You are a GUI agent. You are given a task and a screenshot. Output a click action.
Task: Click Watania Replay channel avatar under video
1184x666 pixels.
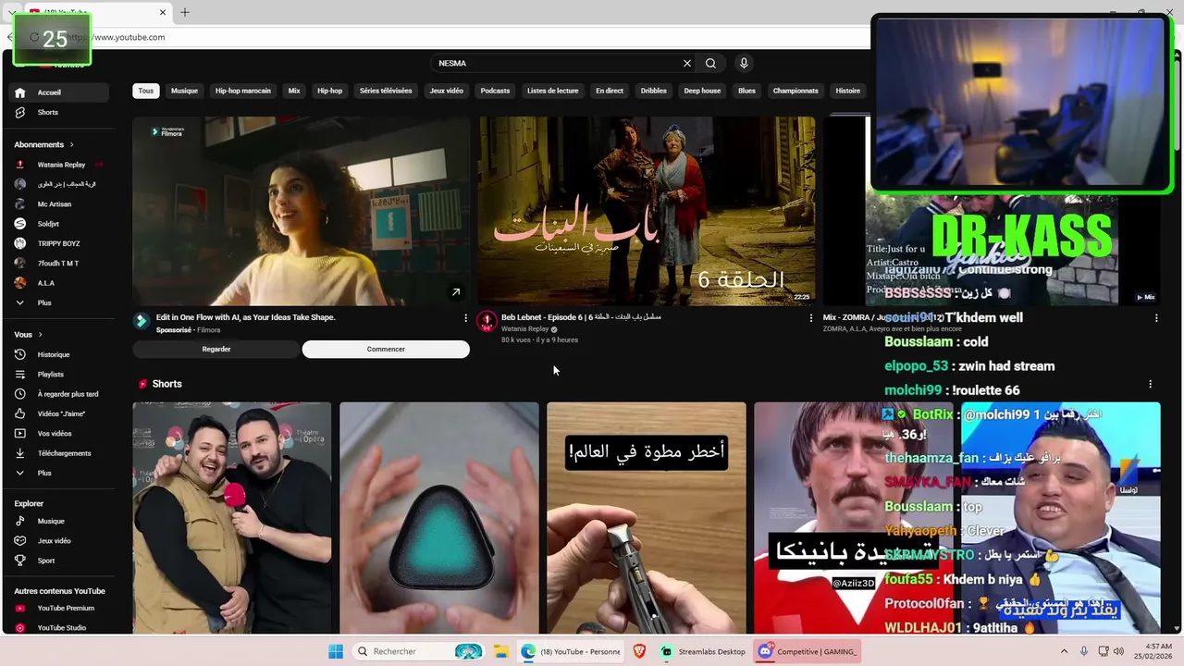[x=487, y=321]
